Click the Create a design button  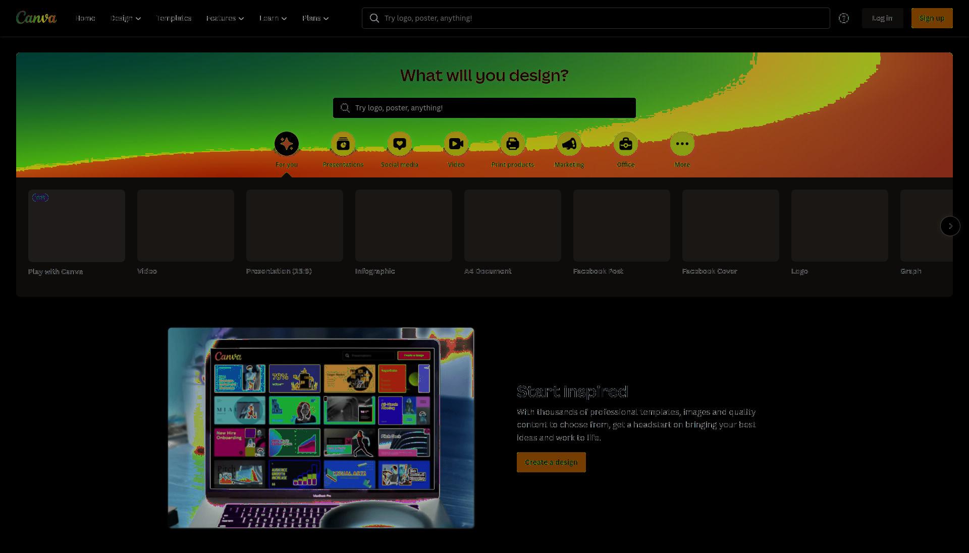point(551,462)
